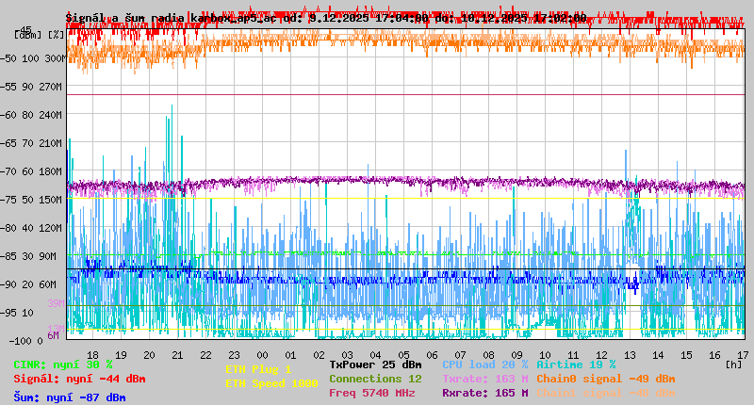Click the '270M' y-axis label
Screen dimensions: 754x405
pos(51,87)
